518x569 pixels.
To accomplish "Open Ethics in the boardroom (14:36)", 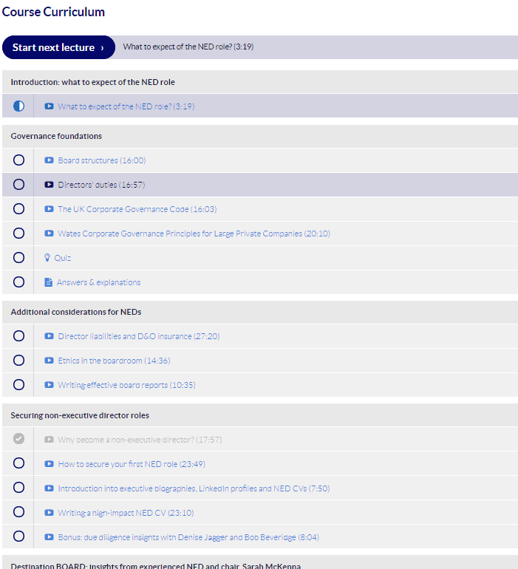I will 115,361.
